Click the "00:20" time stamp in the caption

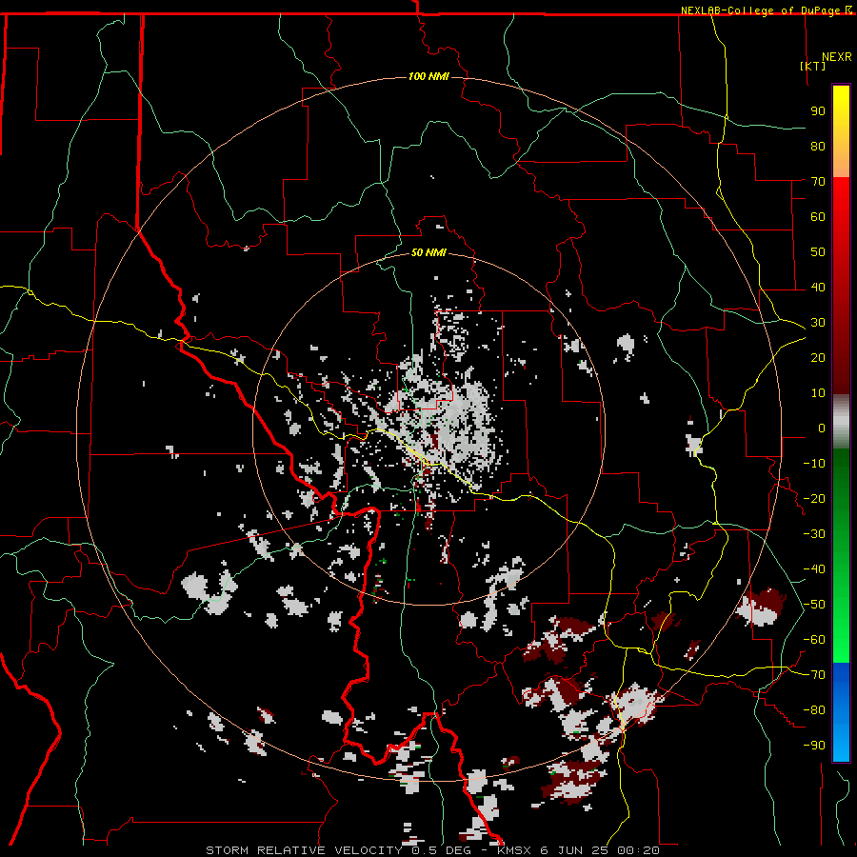[x=638, y=850]
